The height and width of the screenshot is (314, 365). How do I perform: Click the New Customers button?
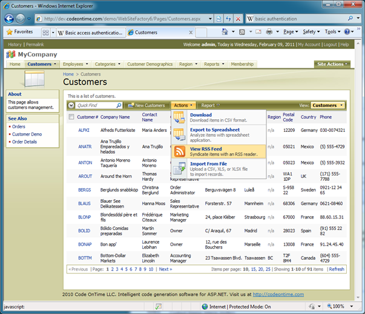pyautogui.click(x=146, y=106)
